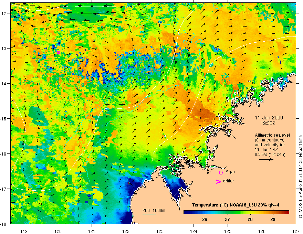Click the latitude axis label '-15'
This screenshot has width=303, height=234.
pyautogui.click(x=4, y=118)
